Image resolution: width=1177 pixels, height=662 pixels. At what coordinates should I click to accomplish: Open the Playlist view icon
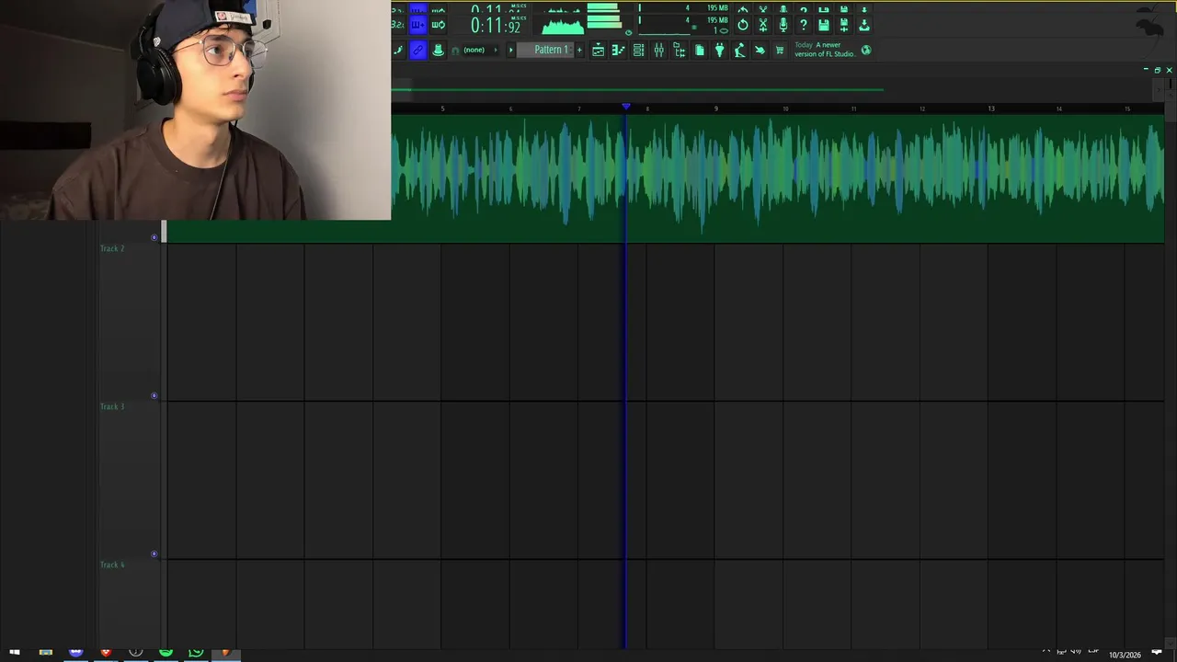point(598,50)
